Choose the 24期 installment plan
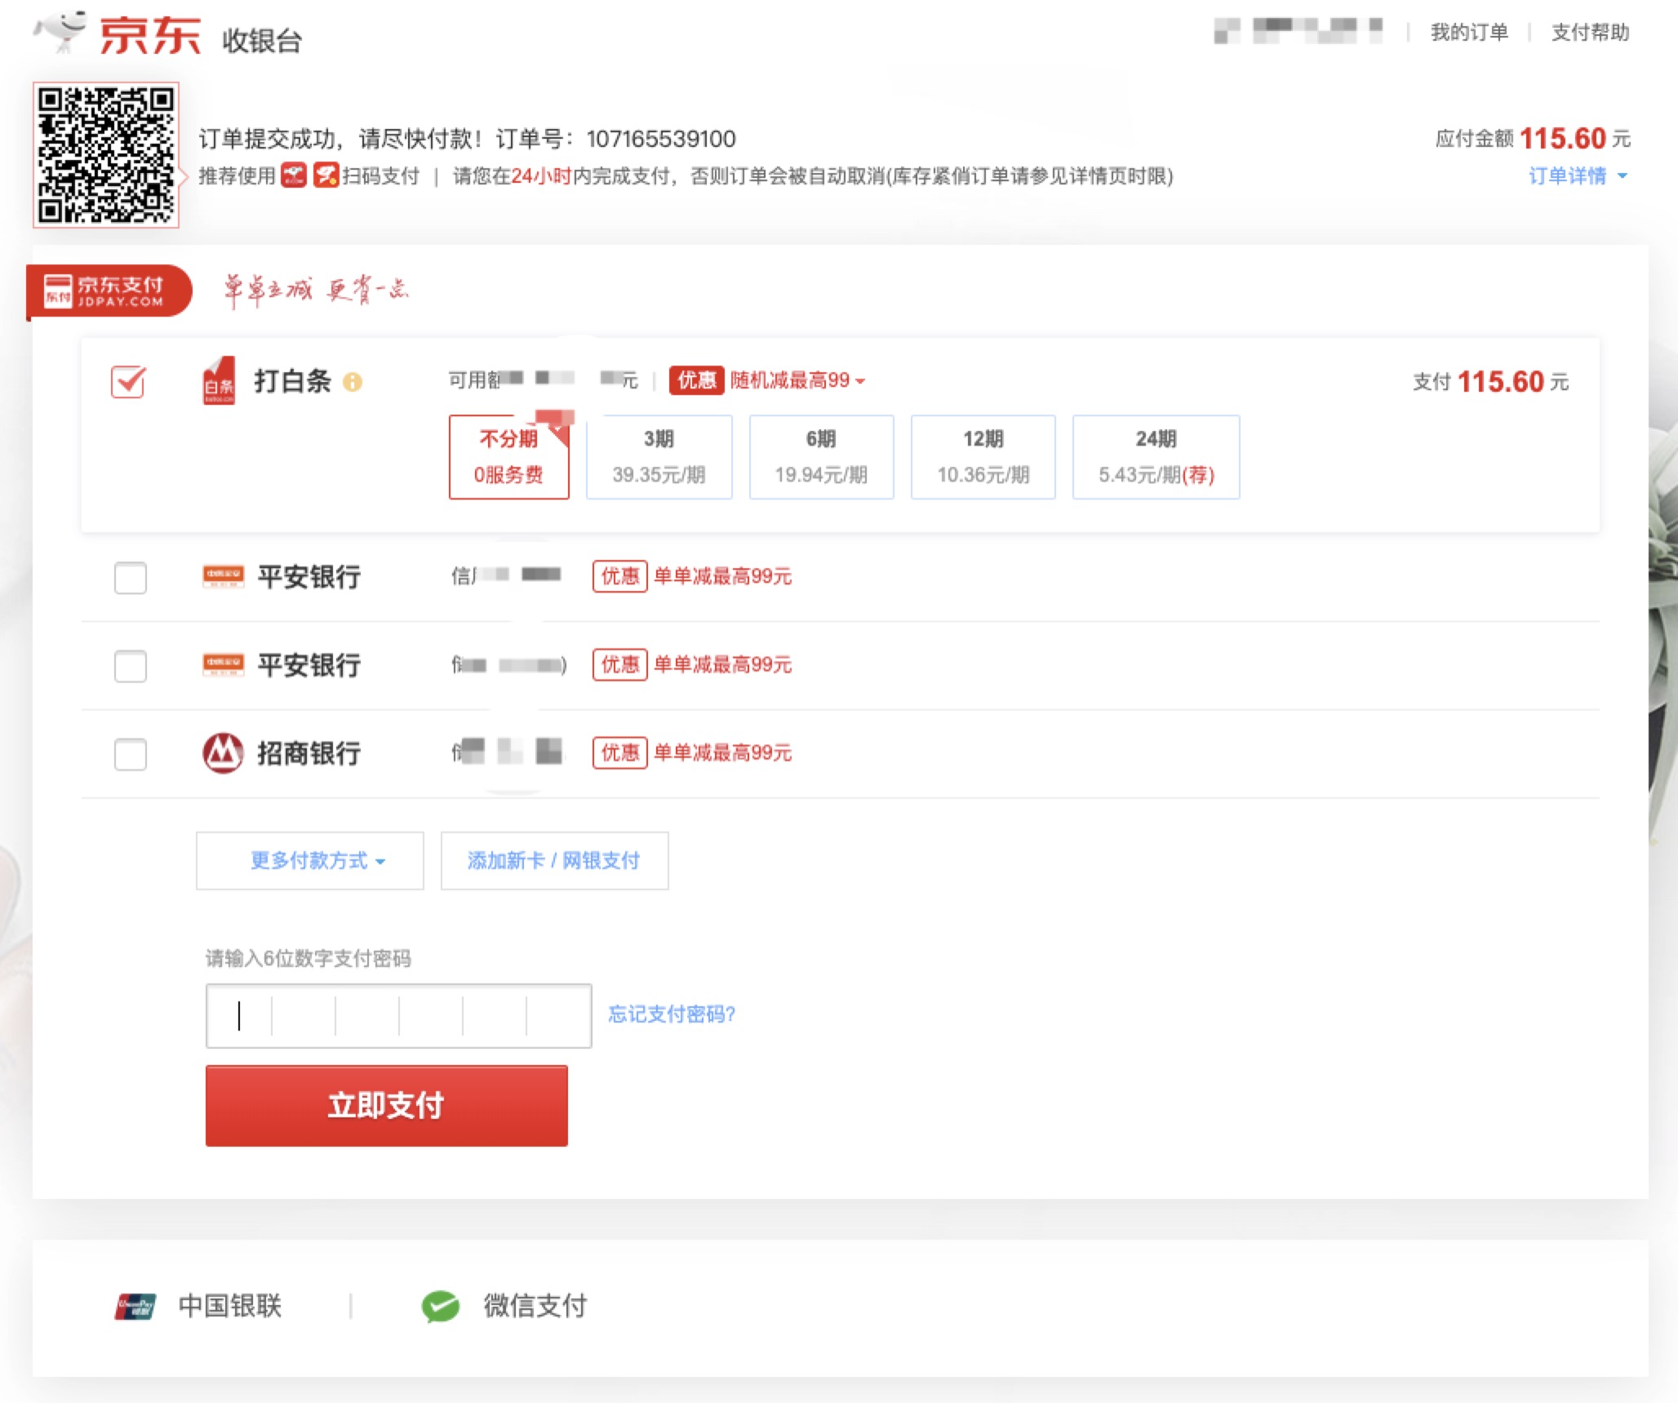The height and width of the screenshot is (1403, 1678). click(x=1155, y=456)
